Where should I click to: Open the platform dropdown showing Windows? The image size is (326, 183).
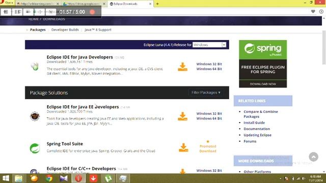click(209, 45)
